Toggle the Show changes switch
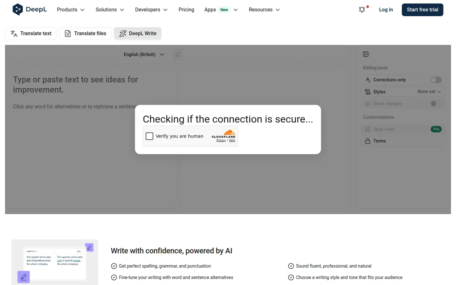Screen dimensions: 456x285 point(436,104)
